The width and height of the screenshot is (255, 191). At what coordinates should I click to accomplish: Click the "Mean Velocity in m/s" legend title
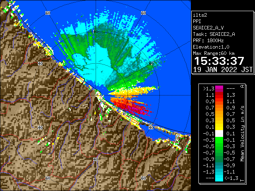pyautogui.click(x=242, y=134)
